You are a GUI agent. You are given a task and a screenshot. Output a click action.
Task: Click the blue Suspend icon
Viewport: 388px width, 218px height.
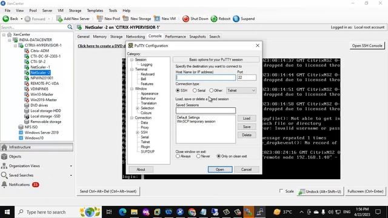coord(236,19)
